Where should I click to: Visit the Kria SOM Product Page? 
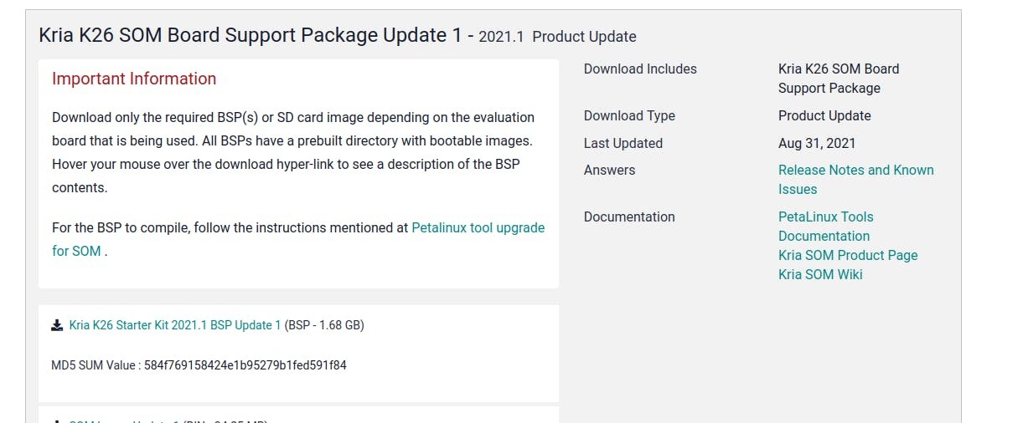848,255
